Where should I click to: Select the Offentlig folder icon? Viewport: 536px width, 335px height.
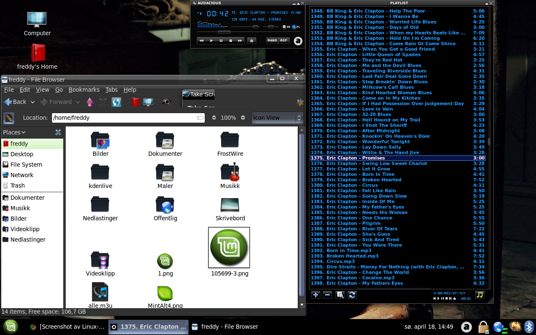(165, 205)
